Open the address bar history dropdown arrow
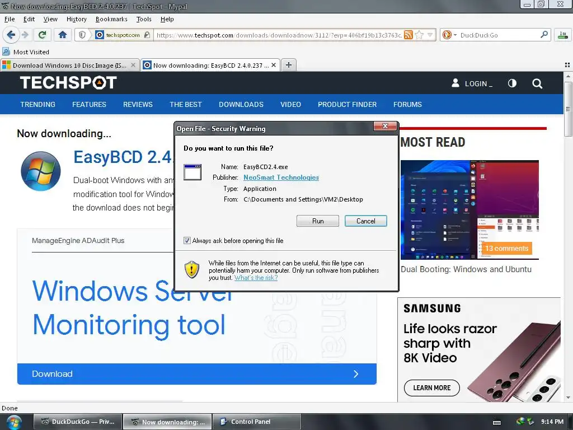 pos(430,35)
